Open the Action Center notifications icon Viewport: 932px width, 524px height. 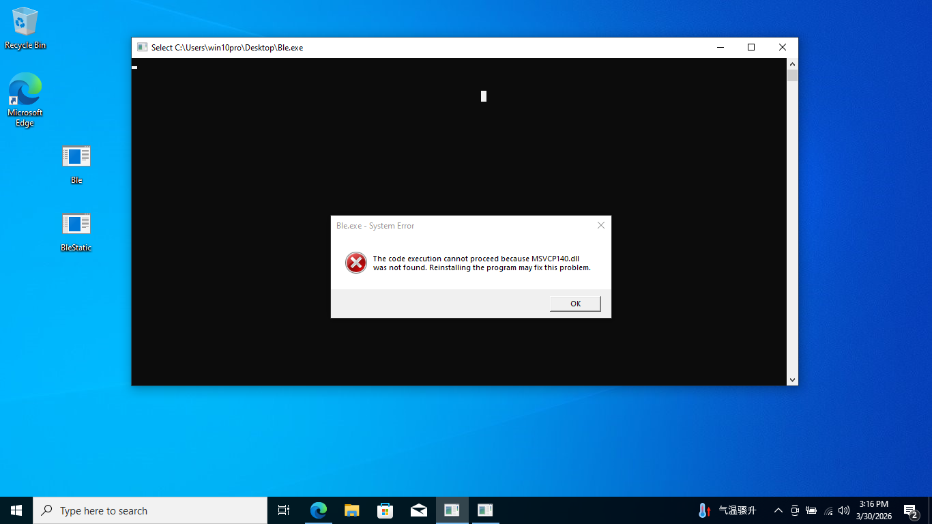911,510
